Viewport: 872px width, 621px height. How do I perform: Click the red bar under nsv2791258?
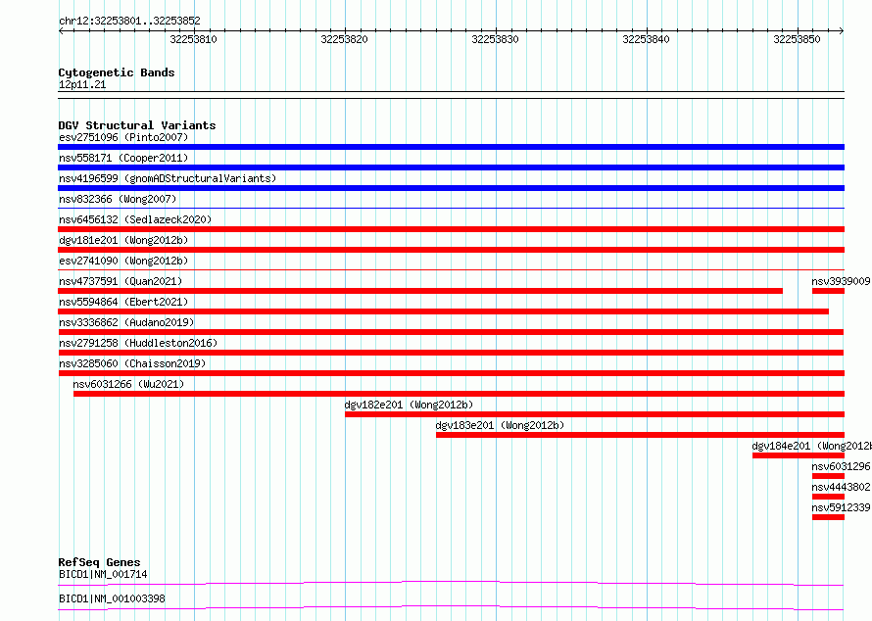pos(451,353)
